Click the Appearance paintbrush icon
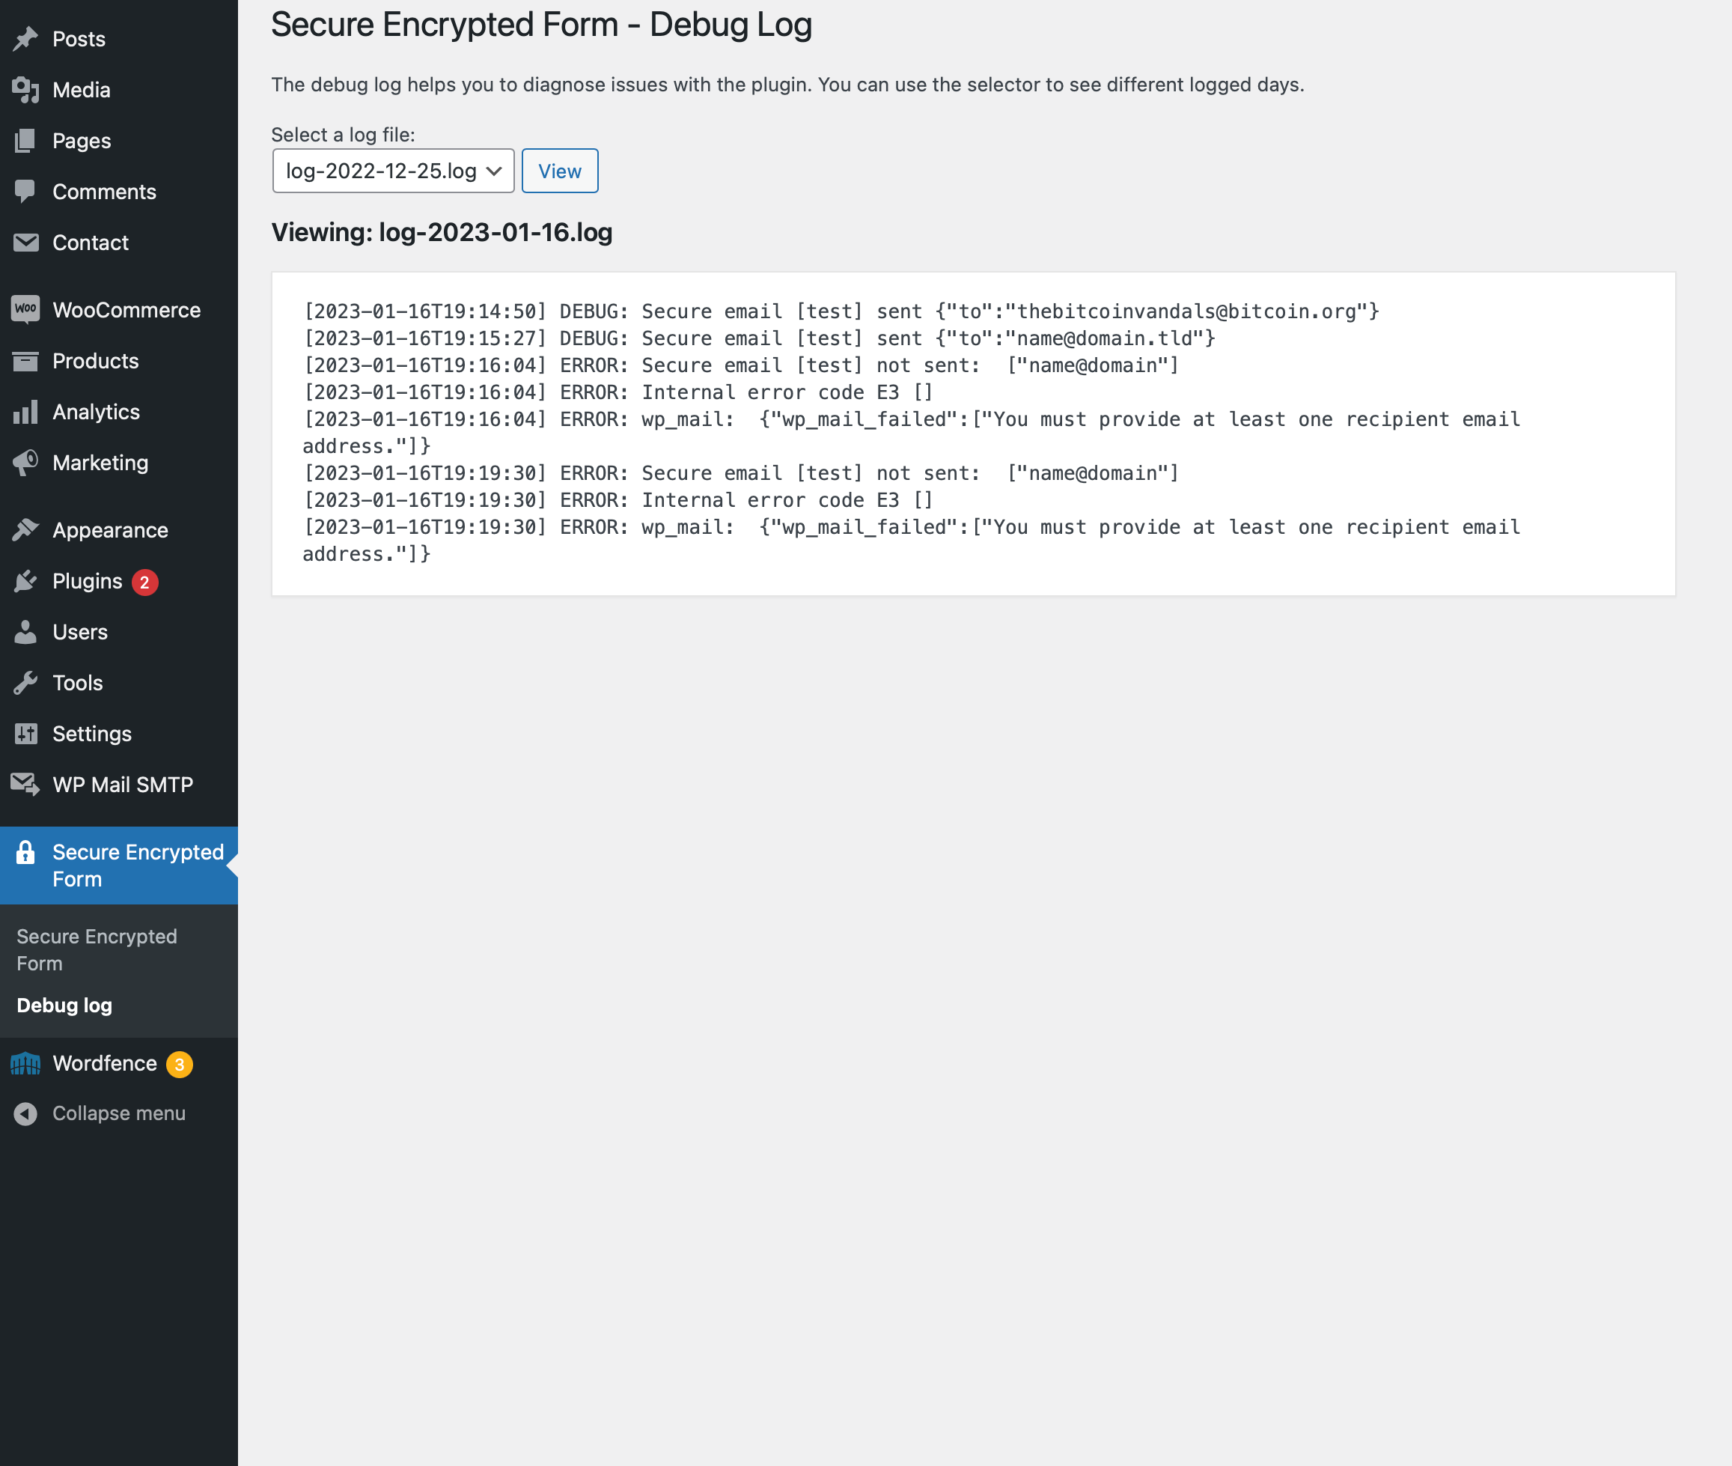 pos(25,530)
